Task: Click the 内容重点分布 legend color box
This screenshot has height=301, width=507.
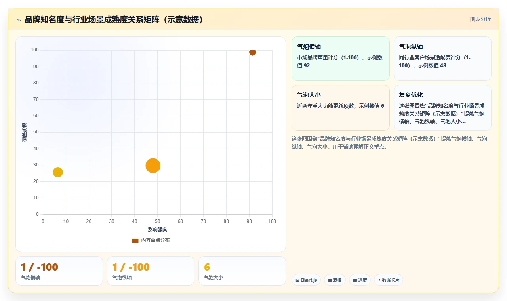Action: pyautogui.click(x=135, y=240)
